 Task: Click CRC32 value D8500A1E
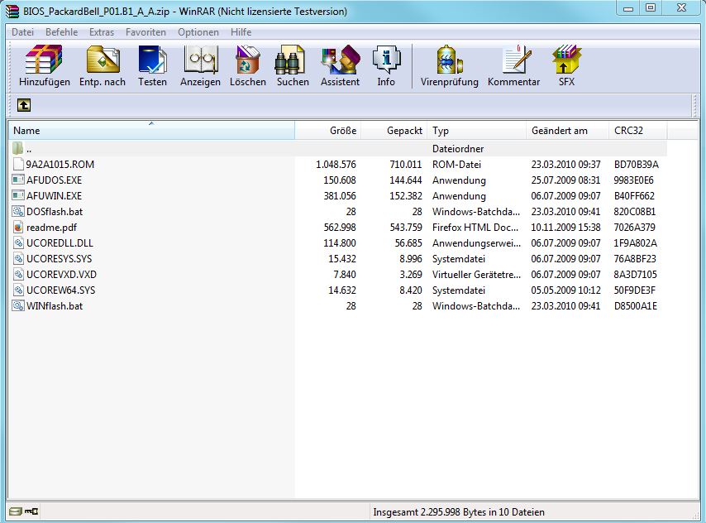[x=635, y=305]
